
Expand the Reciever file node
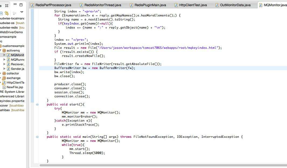click(x=4, y=64)
